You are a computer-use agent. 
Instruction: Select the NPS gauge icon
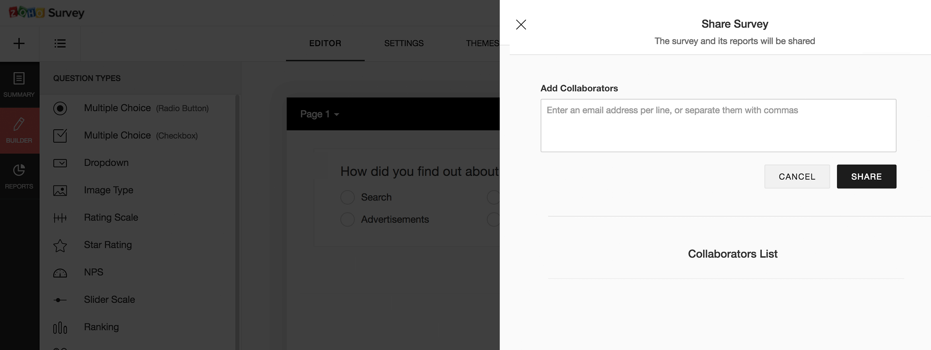click(x=60, y=273)
